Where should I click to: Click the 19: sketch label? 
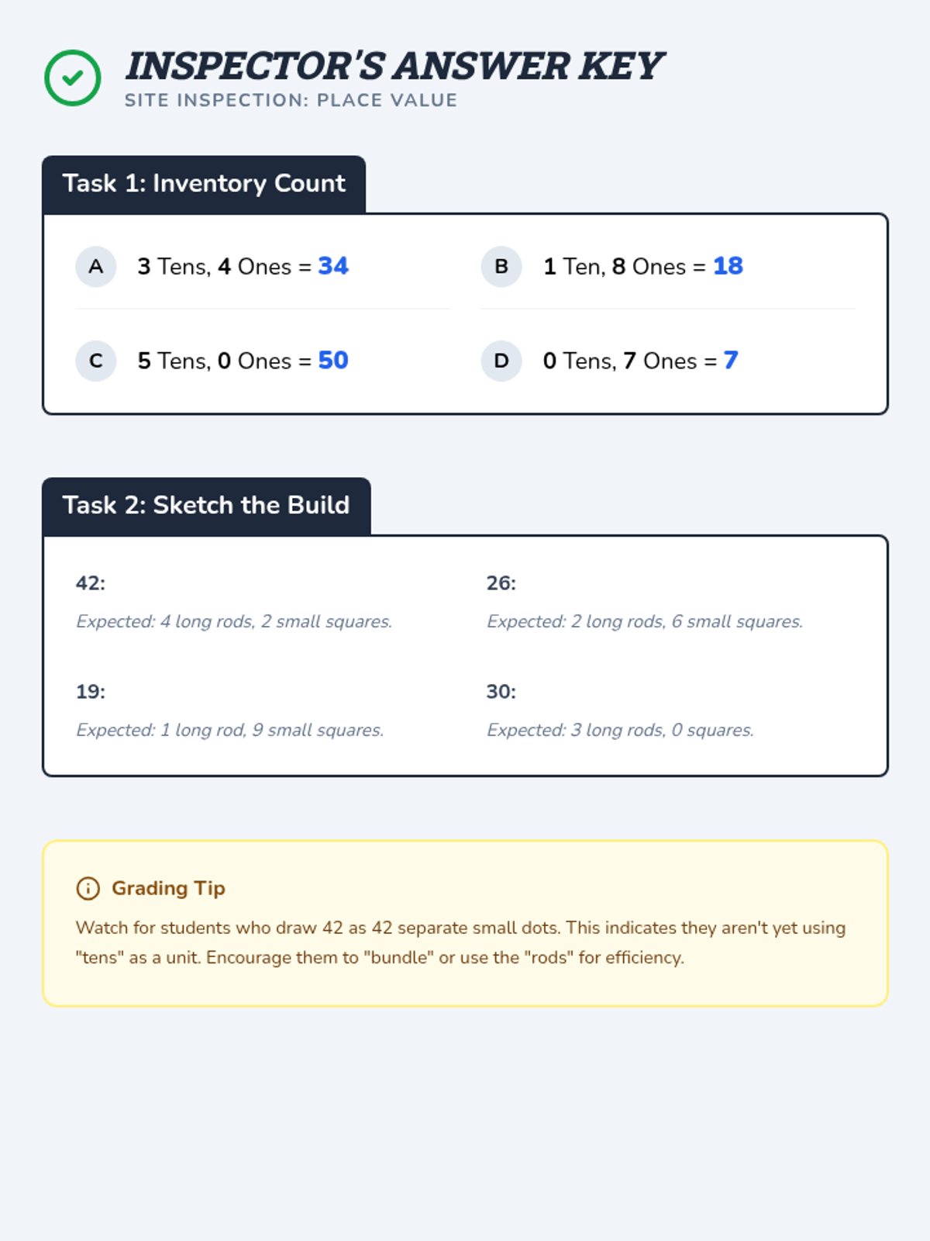click(91, 692)
